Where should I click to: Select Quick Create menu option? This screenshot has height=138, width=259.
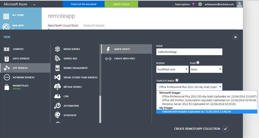click(x=126, y=49)
